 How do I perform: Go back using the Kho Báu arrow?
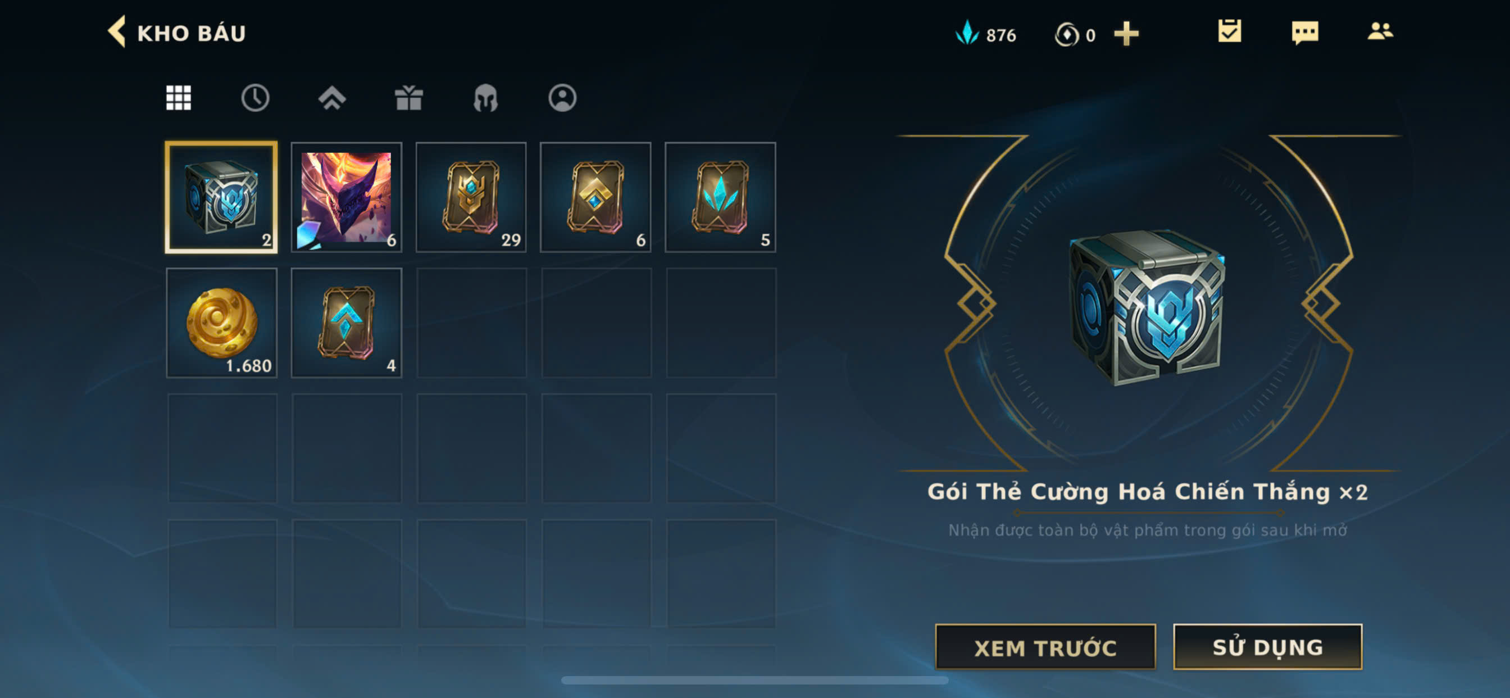click(x=117, y=31)
